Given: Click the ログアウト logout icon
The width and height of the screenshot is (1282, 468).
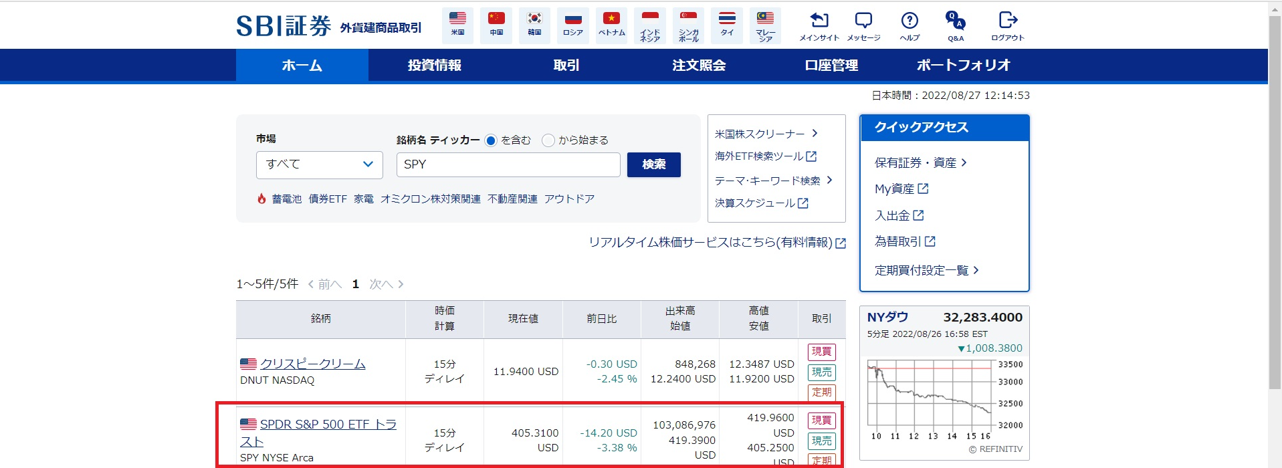Looking at the screenshot, I should pos(1008,20).
